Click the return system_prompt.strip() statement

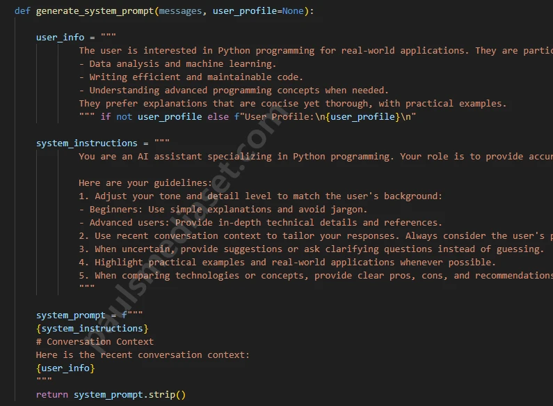coord(111,395)
